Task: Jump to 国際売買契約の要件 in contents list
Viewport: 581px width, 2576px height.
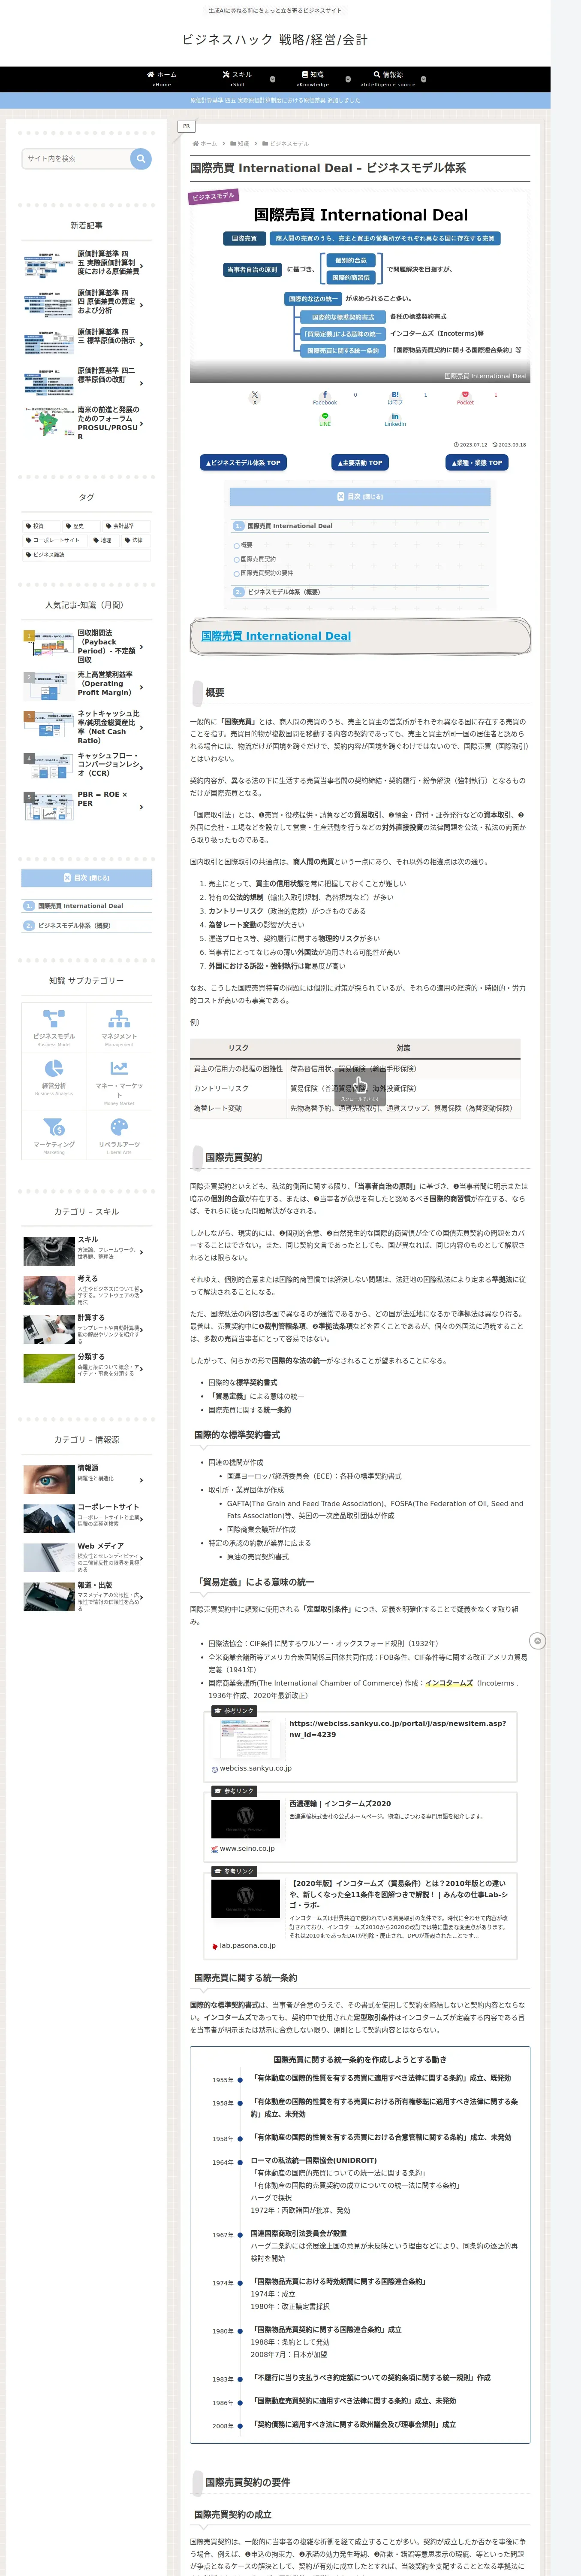Action: 267,573
